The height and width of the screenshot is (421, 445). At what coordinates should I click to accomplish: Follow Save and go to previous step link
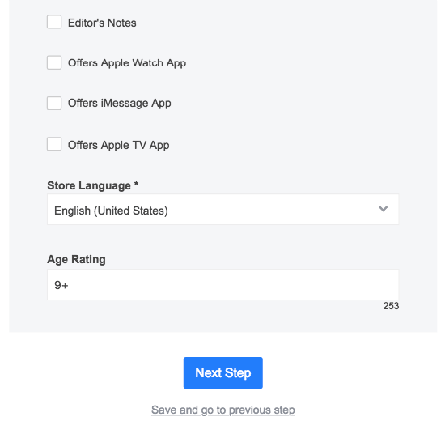(223, 410)
